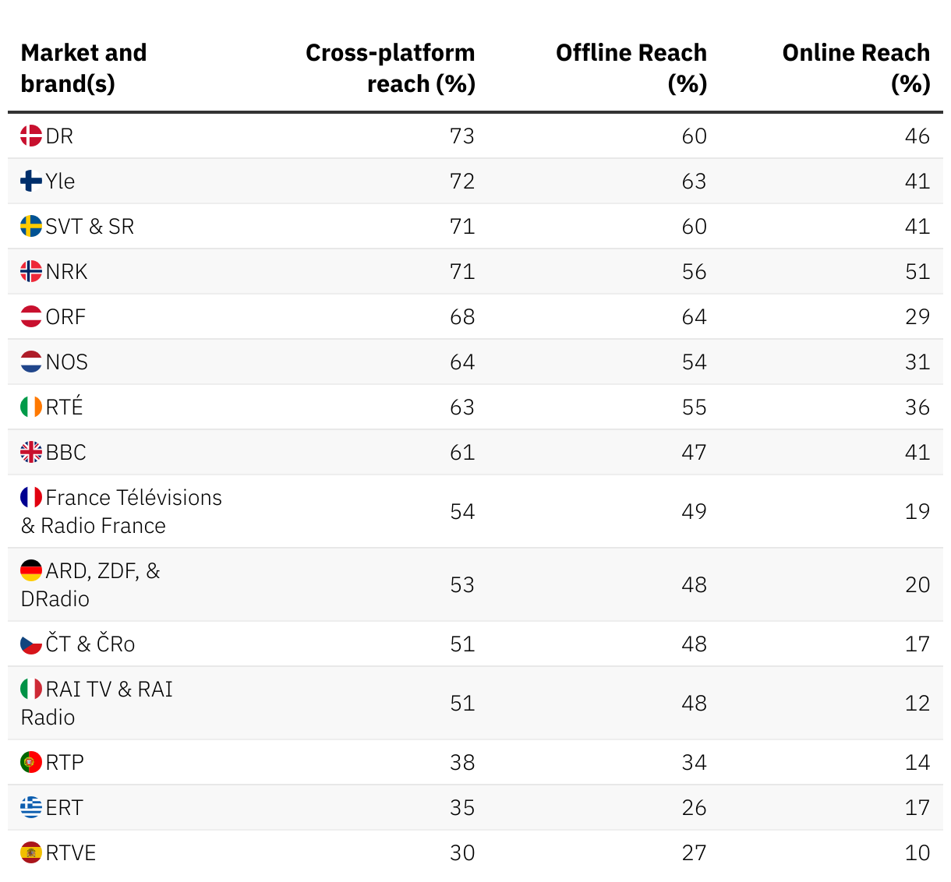Click the Market and brand(s) column header
This screenshot has height=882, width=951.
[x=83, y=69]
